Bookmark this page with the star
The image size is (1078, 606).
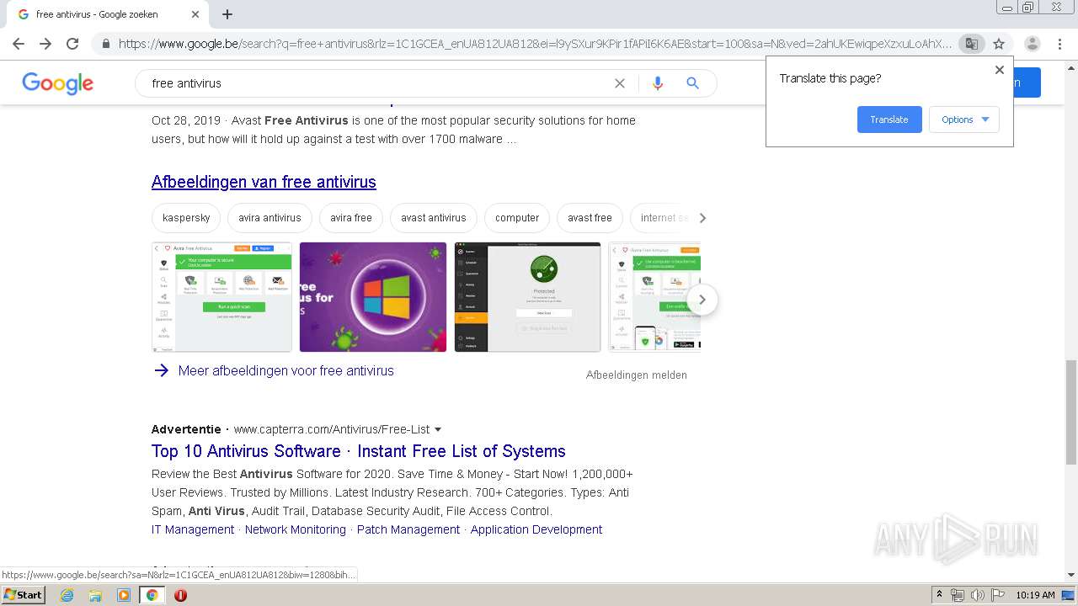[x=999, y=44]
